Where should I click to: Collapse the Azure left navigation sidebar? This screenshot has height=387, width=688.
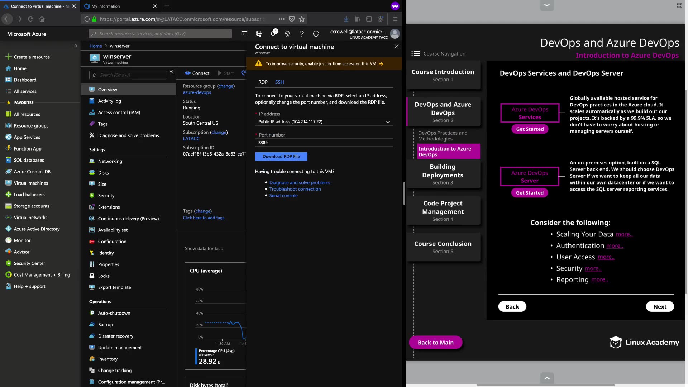(x=76, y=46)
